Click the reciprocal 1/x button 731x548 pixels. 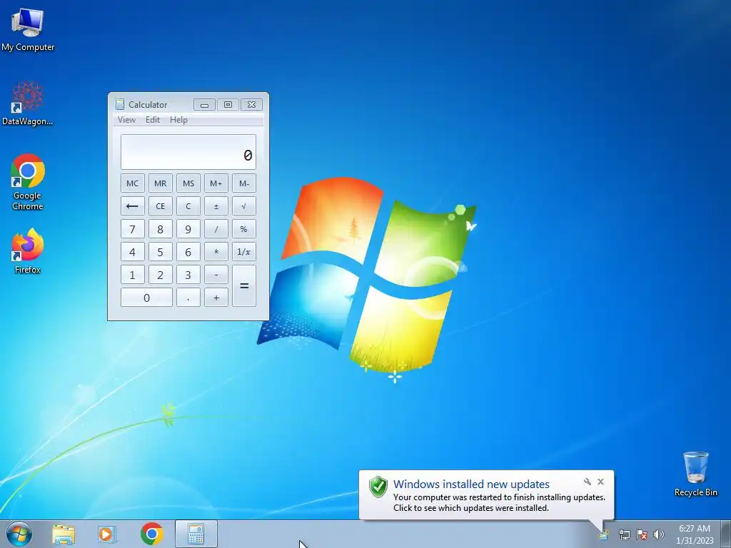point(244,252)
